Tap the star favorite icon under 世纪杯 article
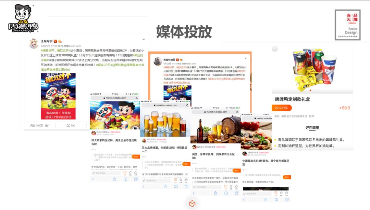 tap(130, 172)
